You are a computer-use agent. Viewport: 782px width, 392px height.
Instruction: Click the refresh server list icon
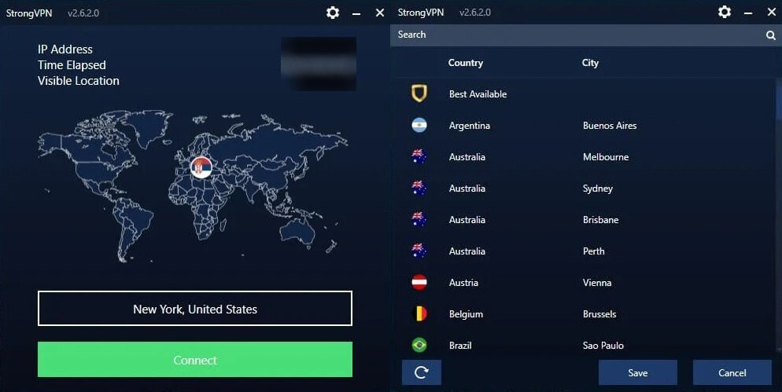click(422, 372)
